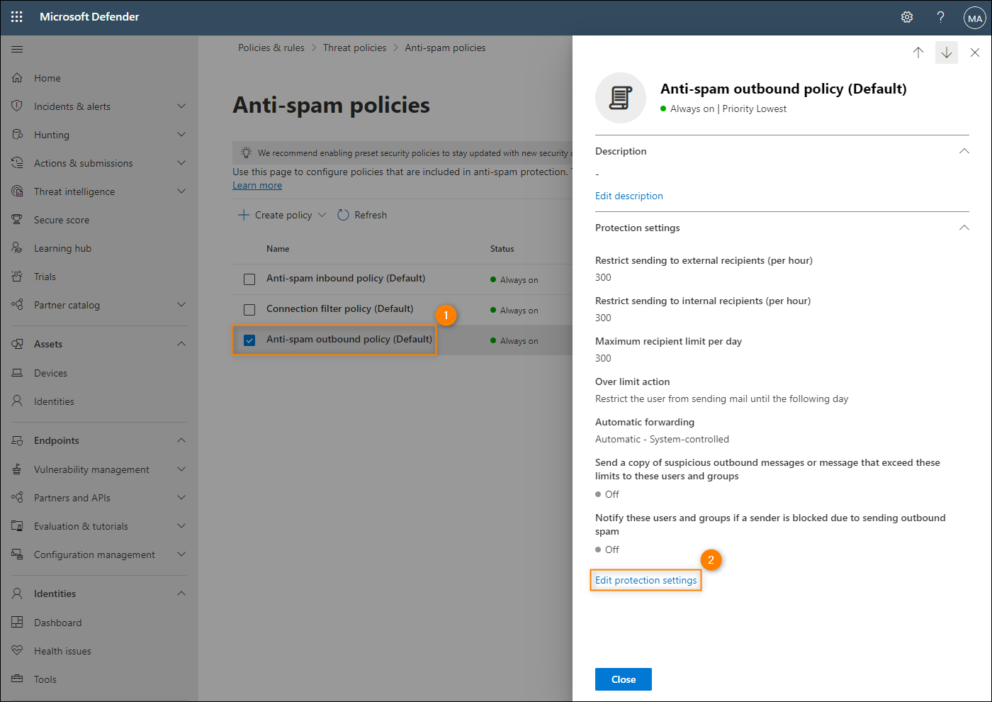Open Secure score in sidebar
Image resolution: width=992 pixels, height=702 pixels.
pyautogui.click(x=62, y=220)
